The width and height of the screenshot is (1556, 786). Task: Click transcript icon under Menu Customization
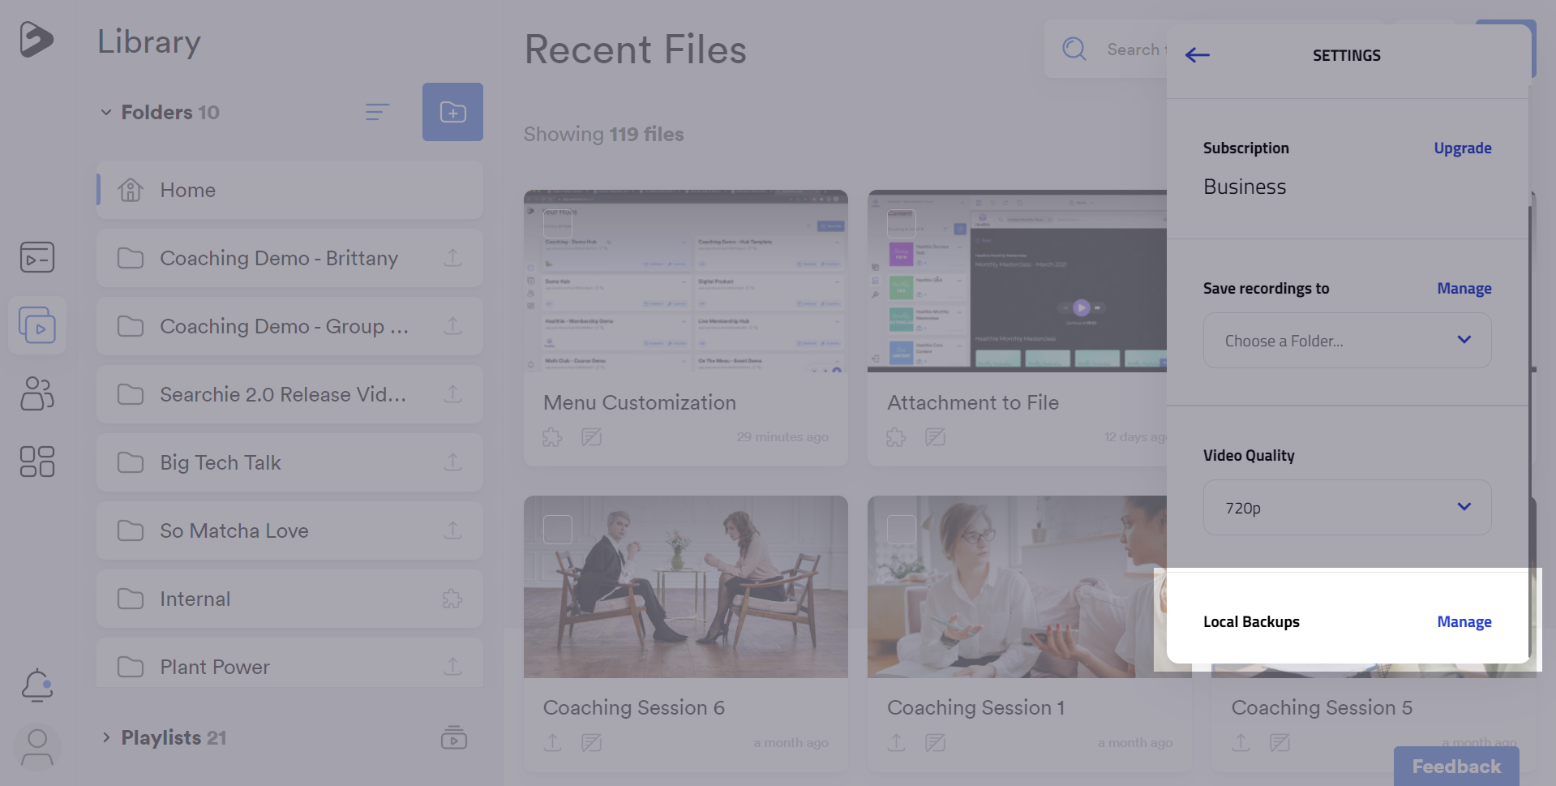592,437
